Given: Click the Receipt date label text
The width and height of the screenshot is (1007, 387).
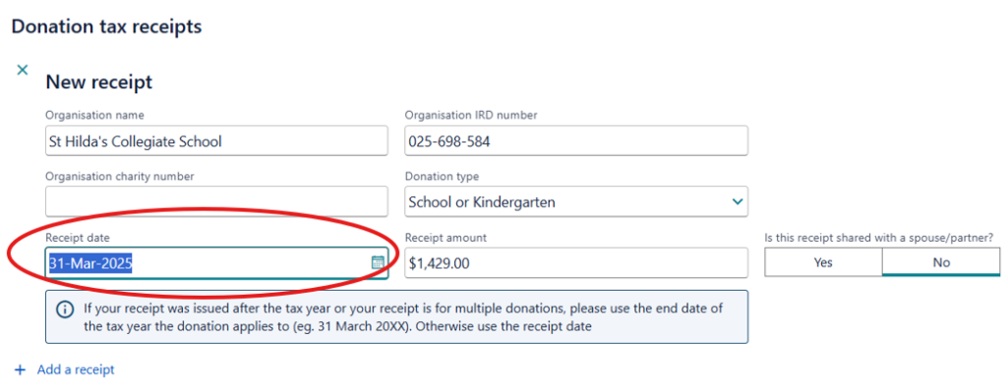Looking at the screenshot, I should coord(78,238).
